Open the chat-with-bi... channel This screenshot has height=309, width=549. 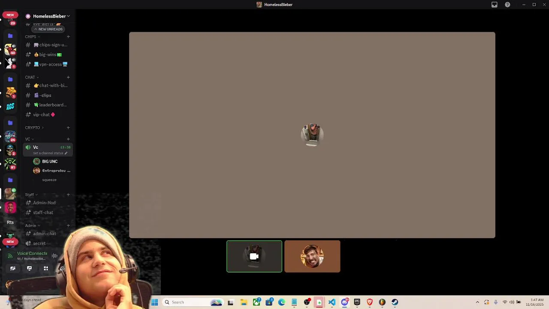tap(47, 85)
